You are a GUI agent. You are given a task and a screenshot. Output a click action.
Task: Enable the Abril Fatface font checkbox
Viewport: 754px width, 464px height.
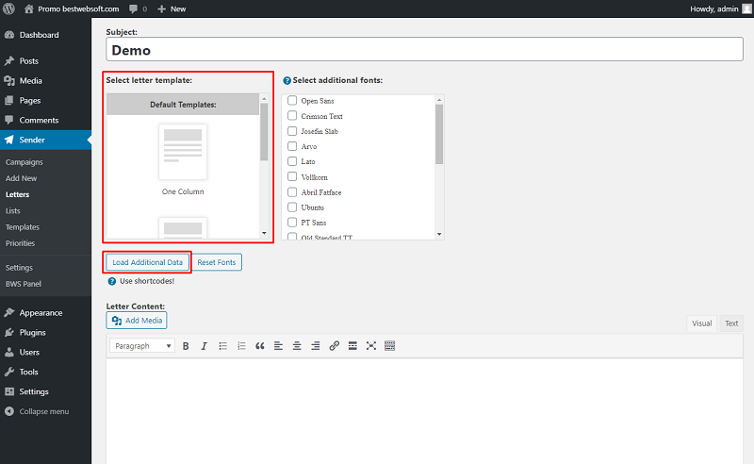coord(292,192)
